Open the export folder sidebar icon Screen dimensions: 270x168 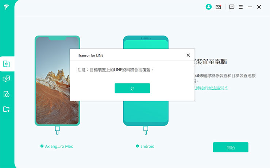click(6, 109)
